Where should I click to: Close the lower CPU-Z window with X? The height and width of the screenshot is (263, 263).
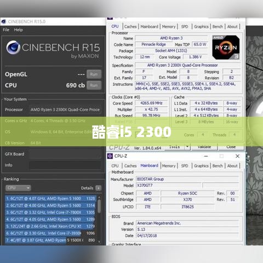pyautogui.click(x=237, y=156)
